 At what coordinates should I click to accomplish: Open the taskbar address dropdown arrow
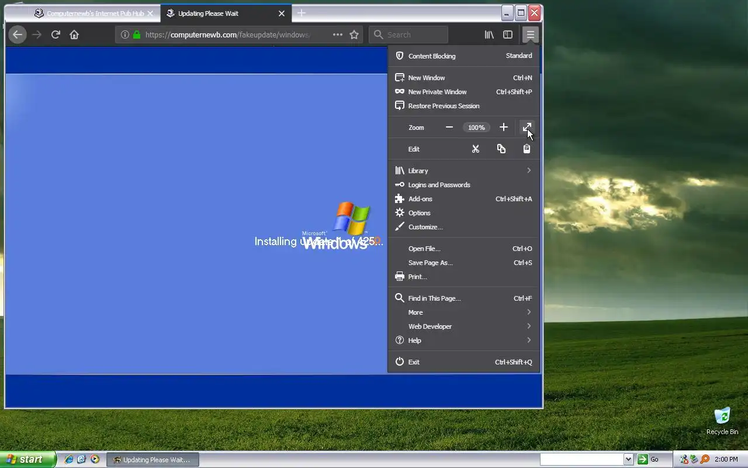628,459
